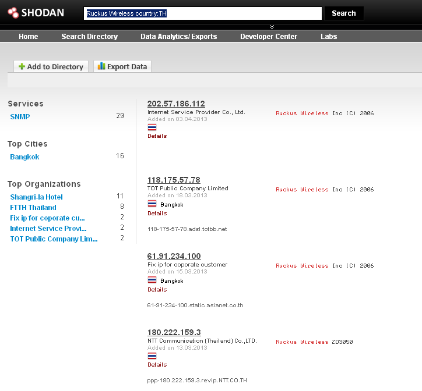This screenshot has height=391, width=422.
Task: Click 'Added on 03.04.2013' text
Action: point(177,119)
